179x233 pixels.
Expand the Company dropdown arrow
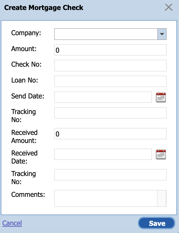point(162,34)
